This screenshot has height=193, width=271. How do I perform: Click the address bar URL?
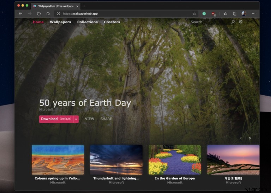click(x=80, y=14)
